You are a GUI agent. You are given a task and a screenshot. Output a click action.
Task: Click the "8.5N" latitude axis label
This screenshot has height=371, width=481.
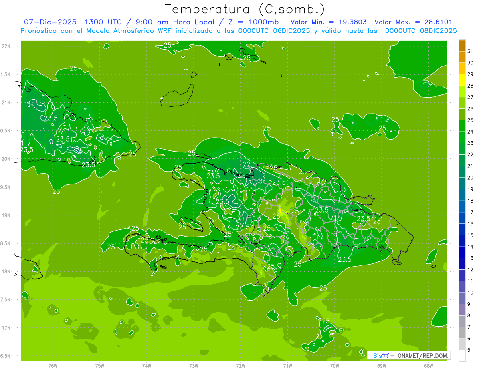coord(6,243)
